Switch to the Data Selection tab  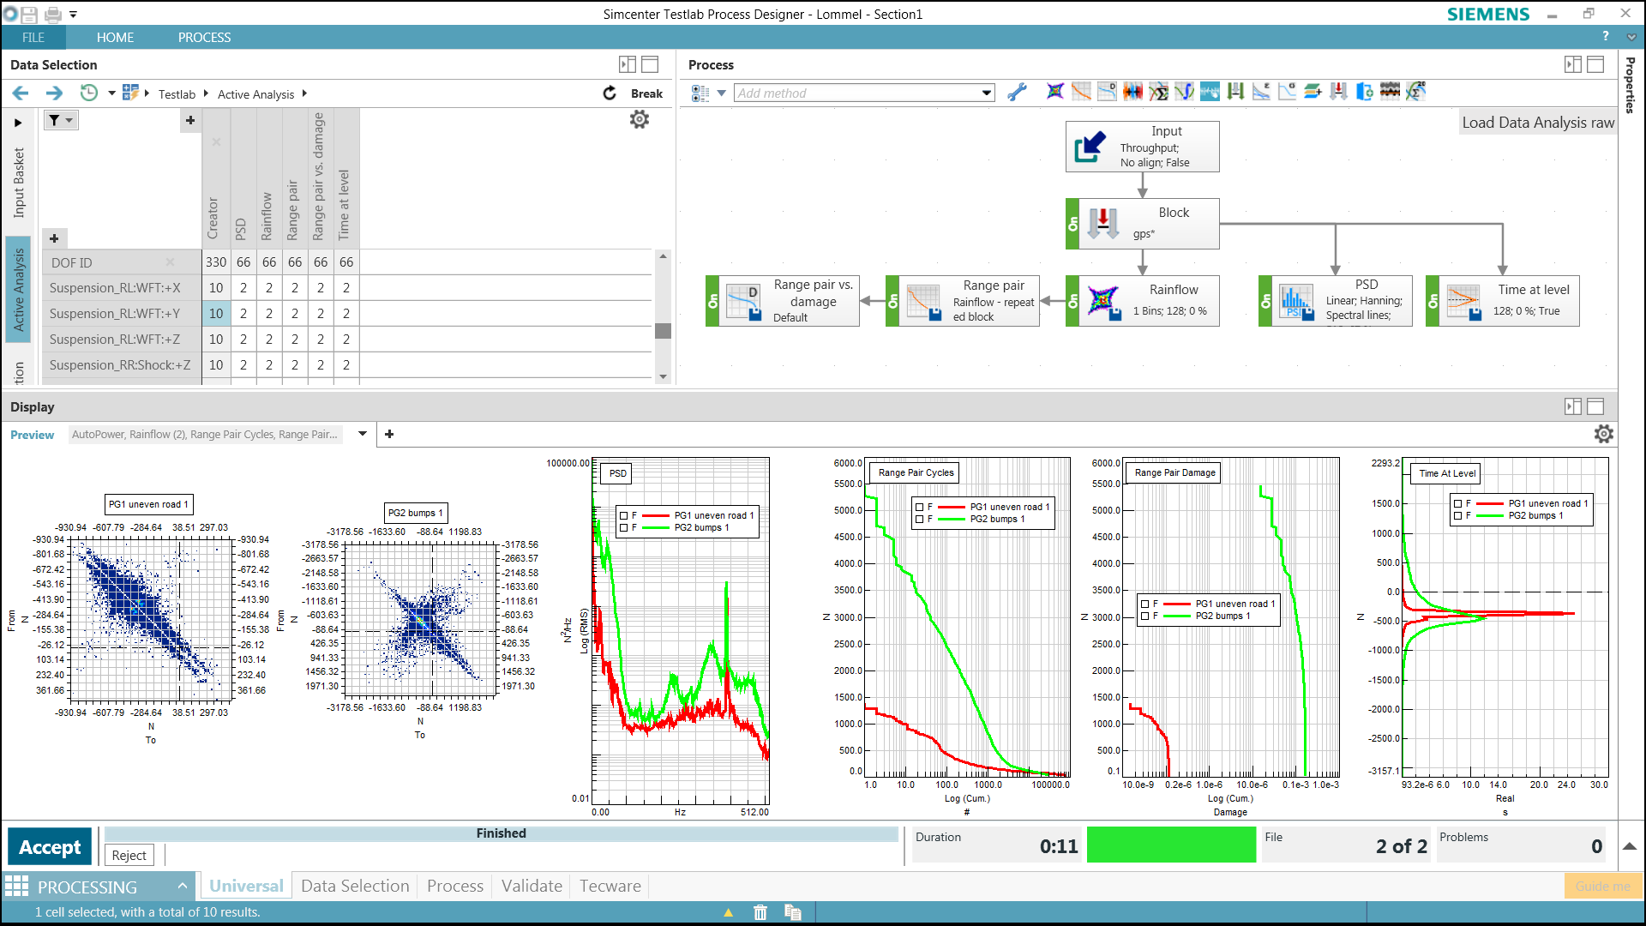pyautogui.click(x=355, y=886)
